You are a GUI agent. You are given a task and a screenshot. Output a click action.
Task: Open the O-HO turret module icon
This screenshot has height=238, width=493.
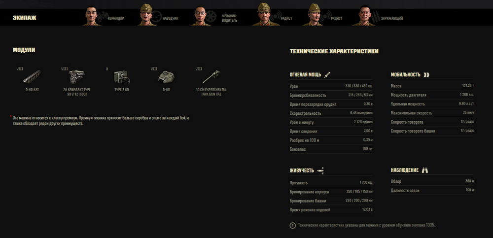(166, 77)
